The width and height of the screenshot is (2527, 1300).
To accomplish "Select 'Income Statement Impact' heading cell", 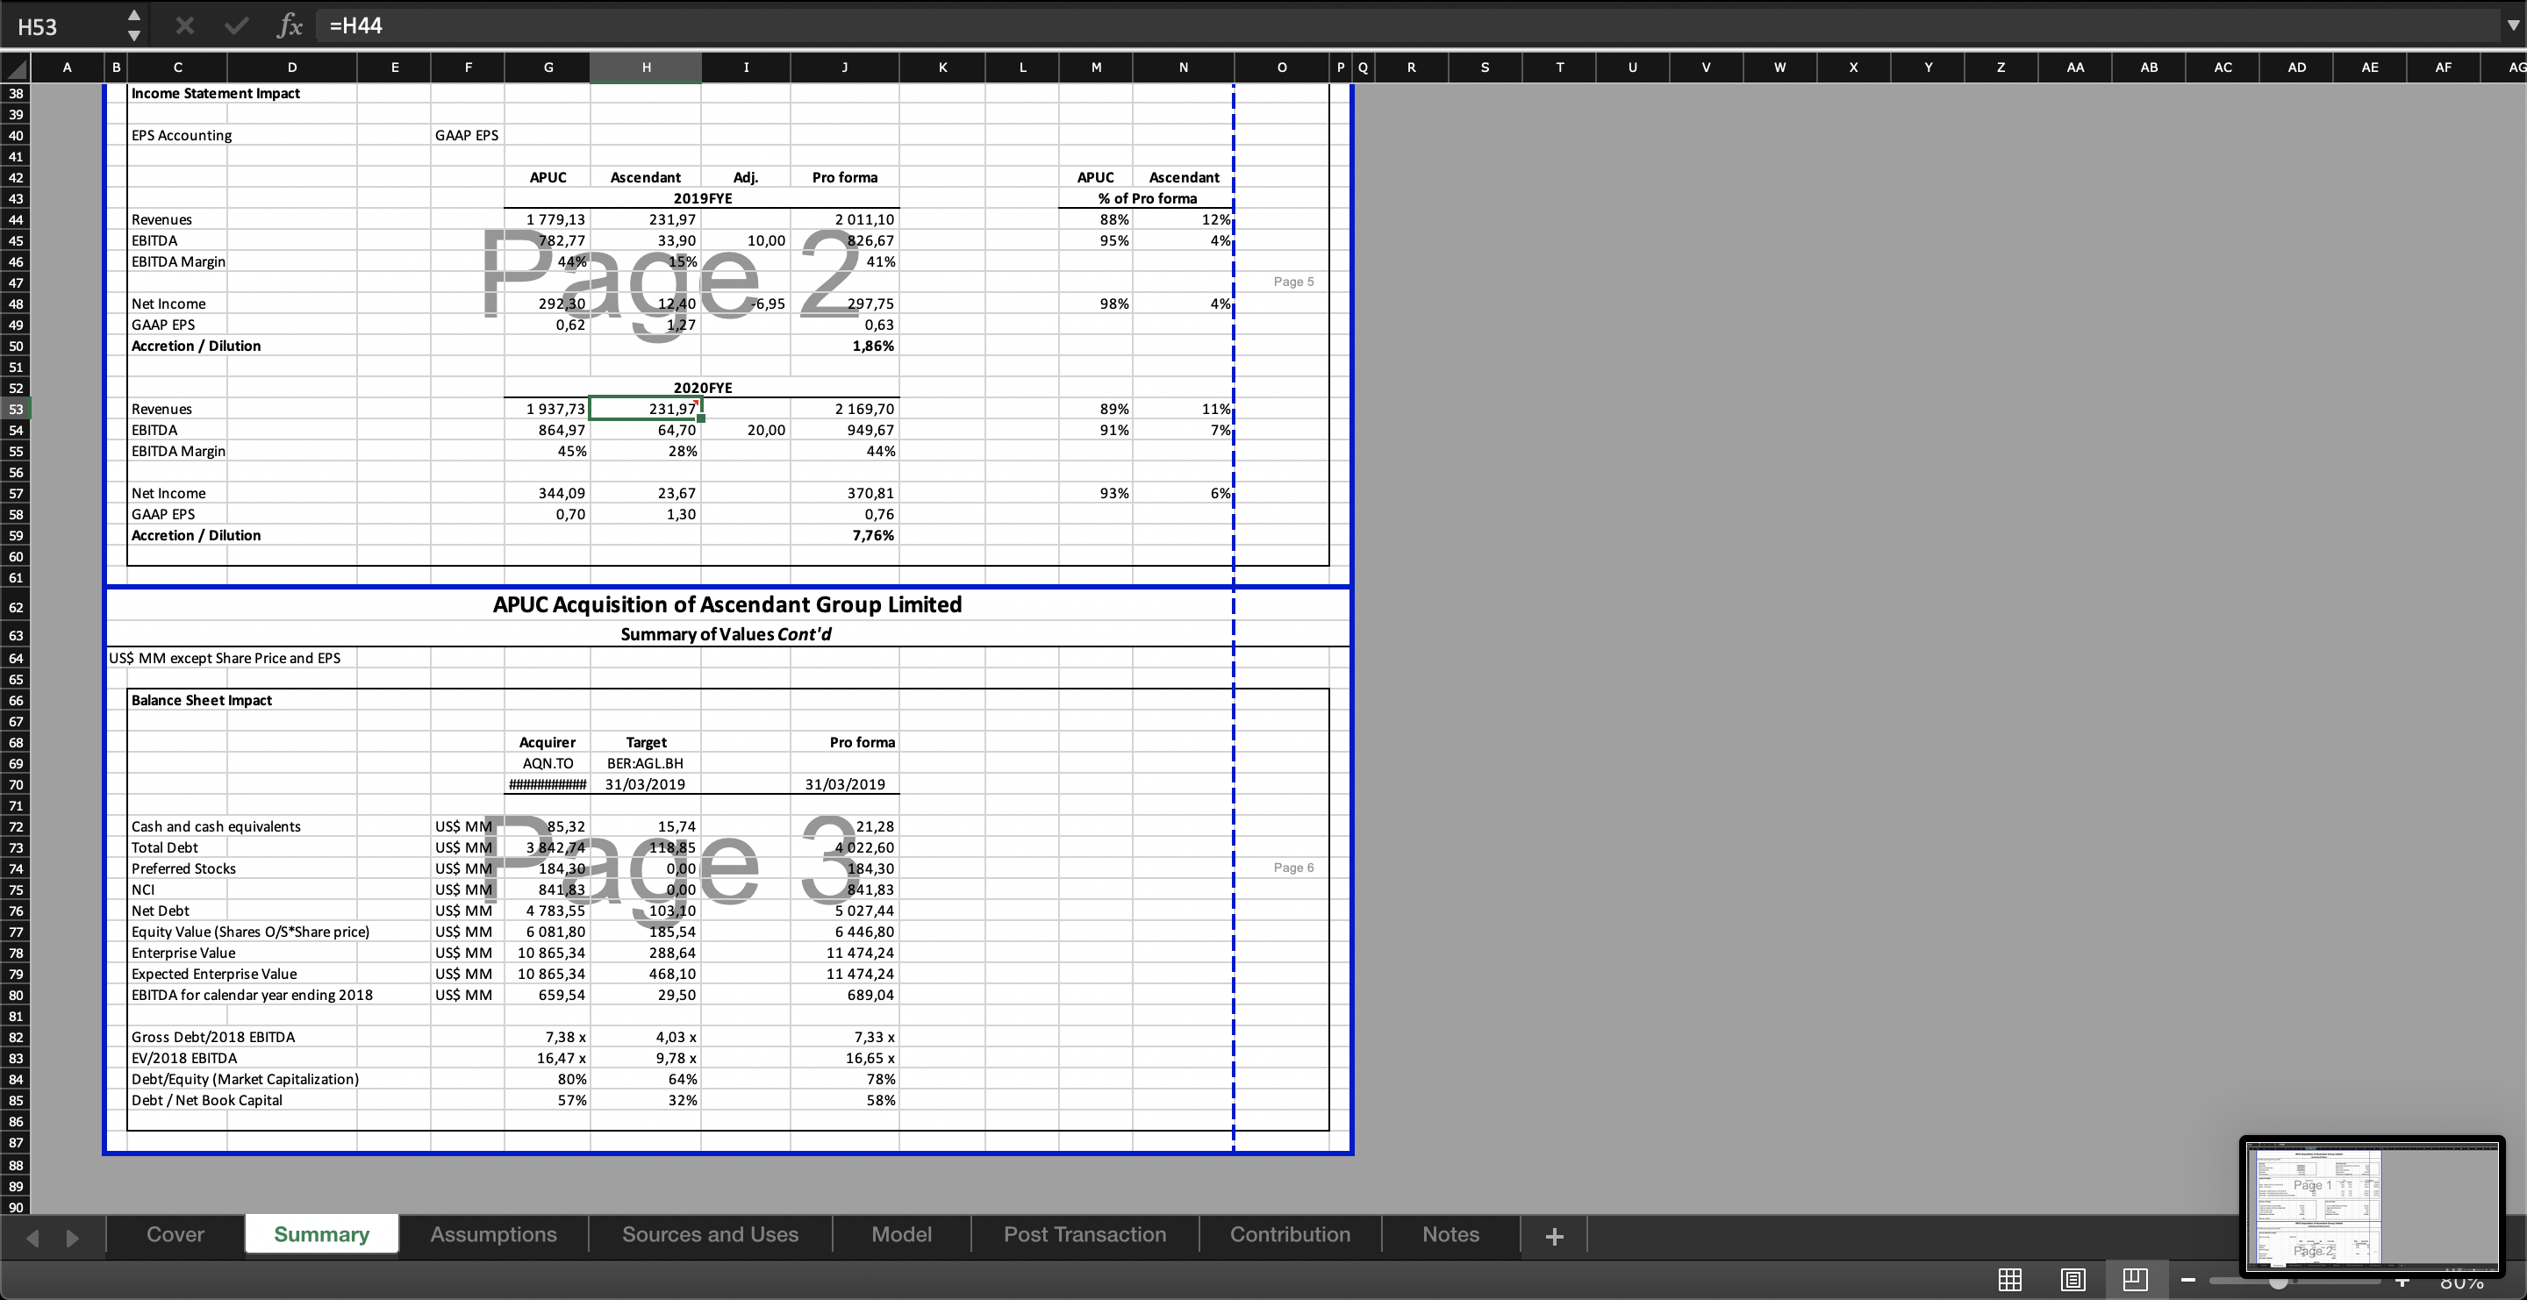I will [216, 93].
